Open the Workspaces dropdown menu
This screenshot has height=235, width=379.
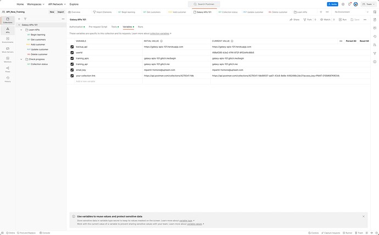[x=36, y=4]
